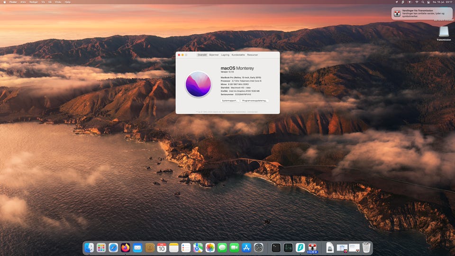Open Messages from the Dock
This screenshot has height=256, width=455.
222,247
